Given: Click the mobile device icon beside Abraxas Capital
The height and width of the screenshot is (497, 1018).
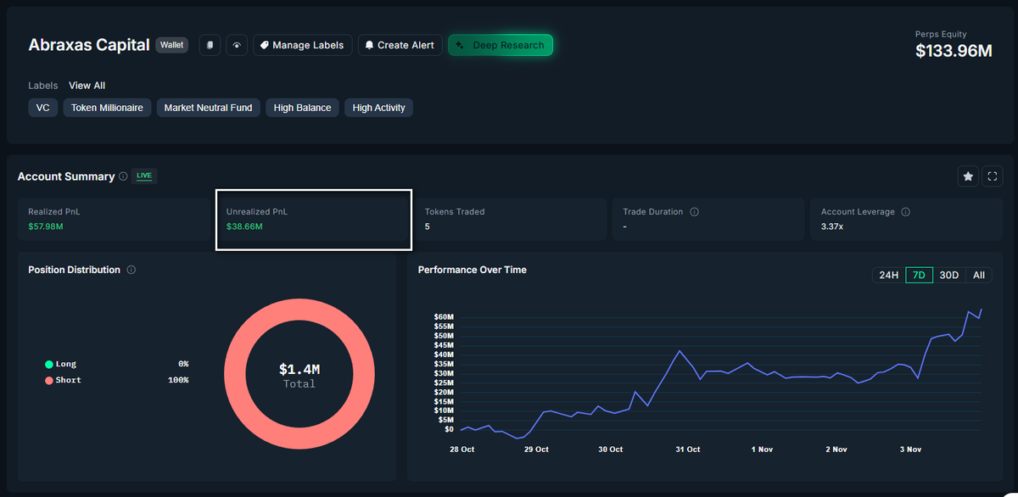Looking at the screenshot, I should 210,44.
